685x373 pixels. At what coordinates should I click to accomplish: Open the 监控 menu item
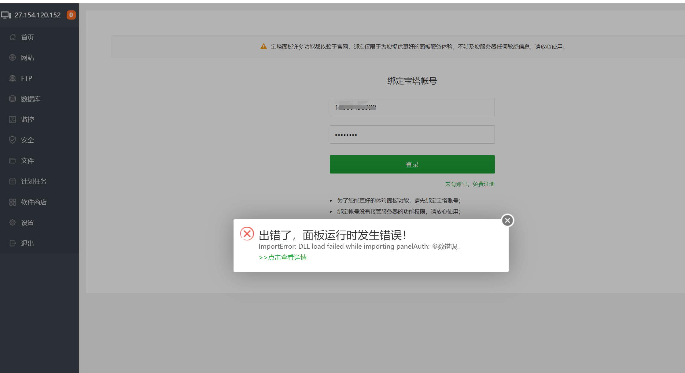39,119
